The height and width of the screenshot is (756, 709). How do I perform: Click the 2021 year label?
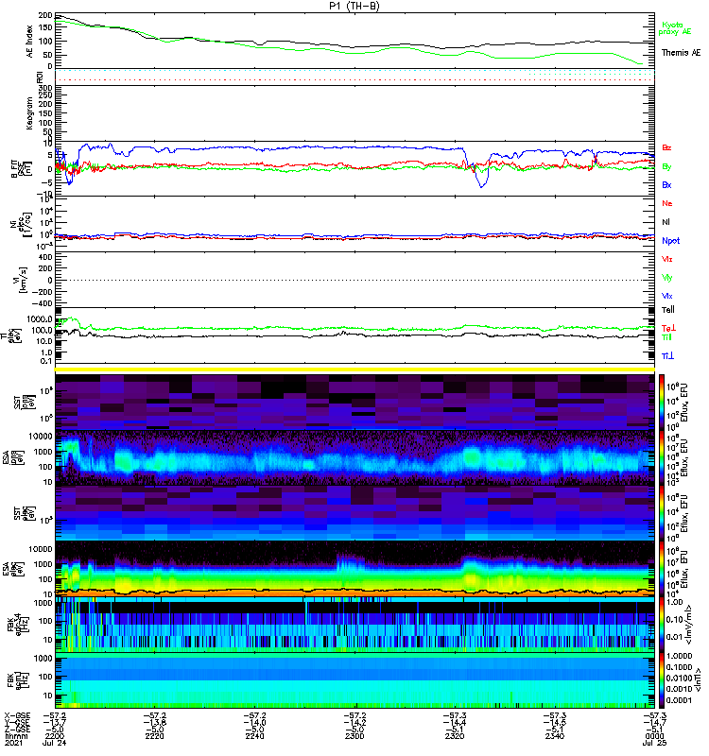click(x=13, y=743)
